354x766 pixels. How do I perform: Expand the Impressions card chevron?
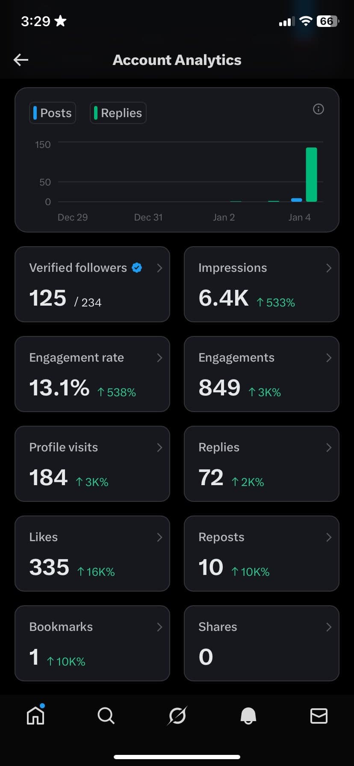329,268
